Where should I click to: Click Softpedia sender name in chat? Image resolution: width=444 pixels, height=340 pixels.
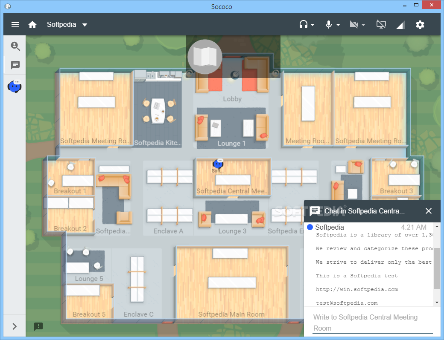click(330, 227)
